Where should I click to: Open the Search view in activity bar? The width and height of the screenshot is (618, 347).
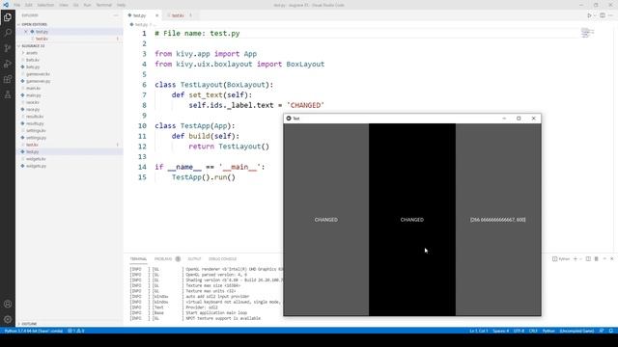(x=8, y=33)
